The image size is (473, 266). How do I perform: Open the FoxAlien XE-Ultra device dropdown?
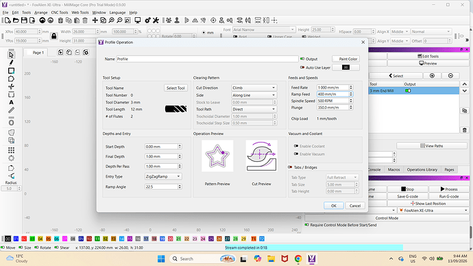tap(433, 210)
